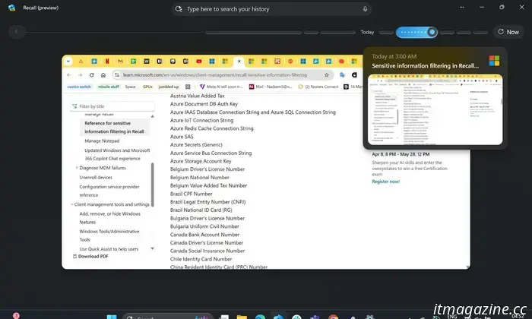
Task: Click the sidebar scroll up arrow
Action: [152, 116]
